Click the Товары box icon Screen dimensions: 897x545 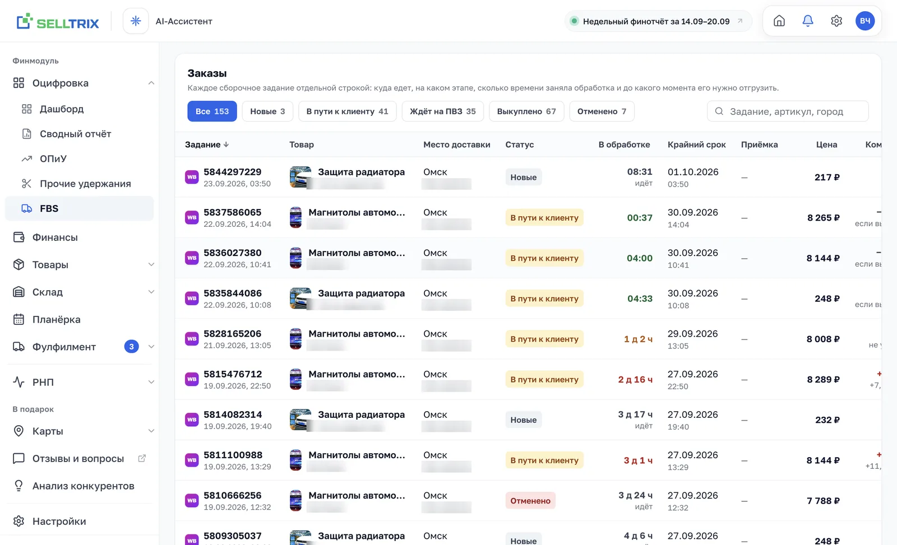(19, 264)
